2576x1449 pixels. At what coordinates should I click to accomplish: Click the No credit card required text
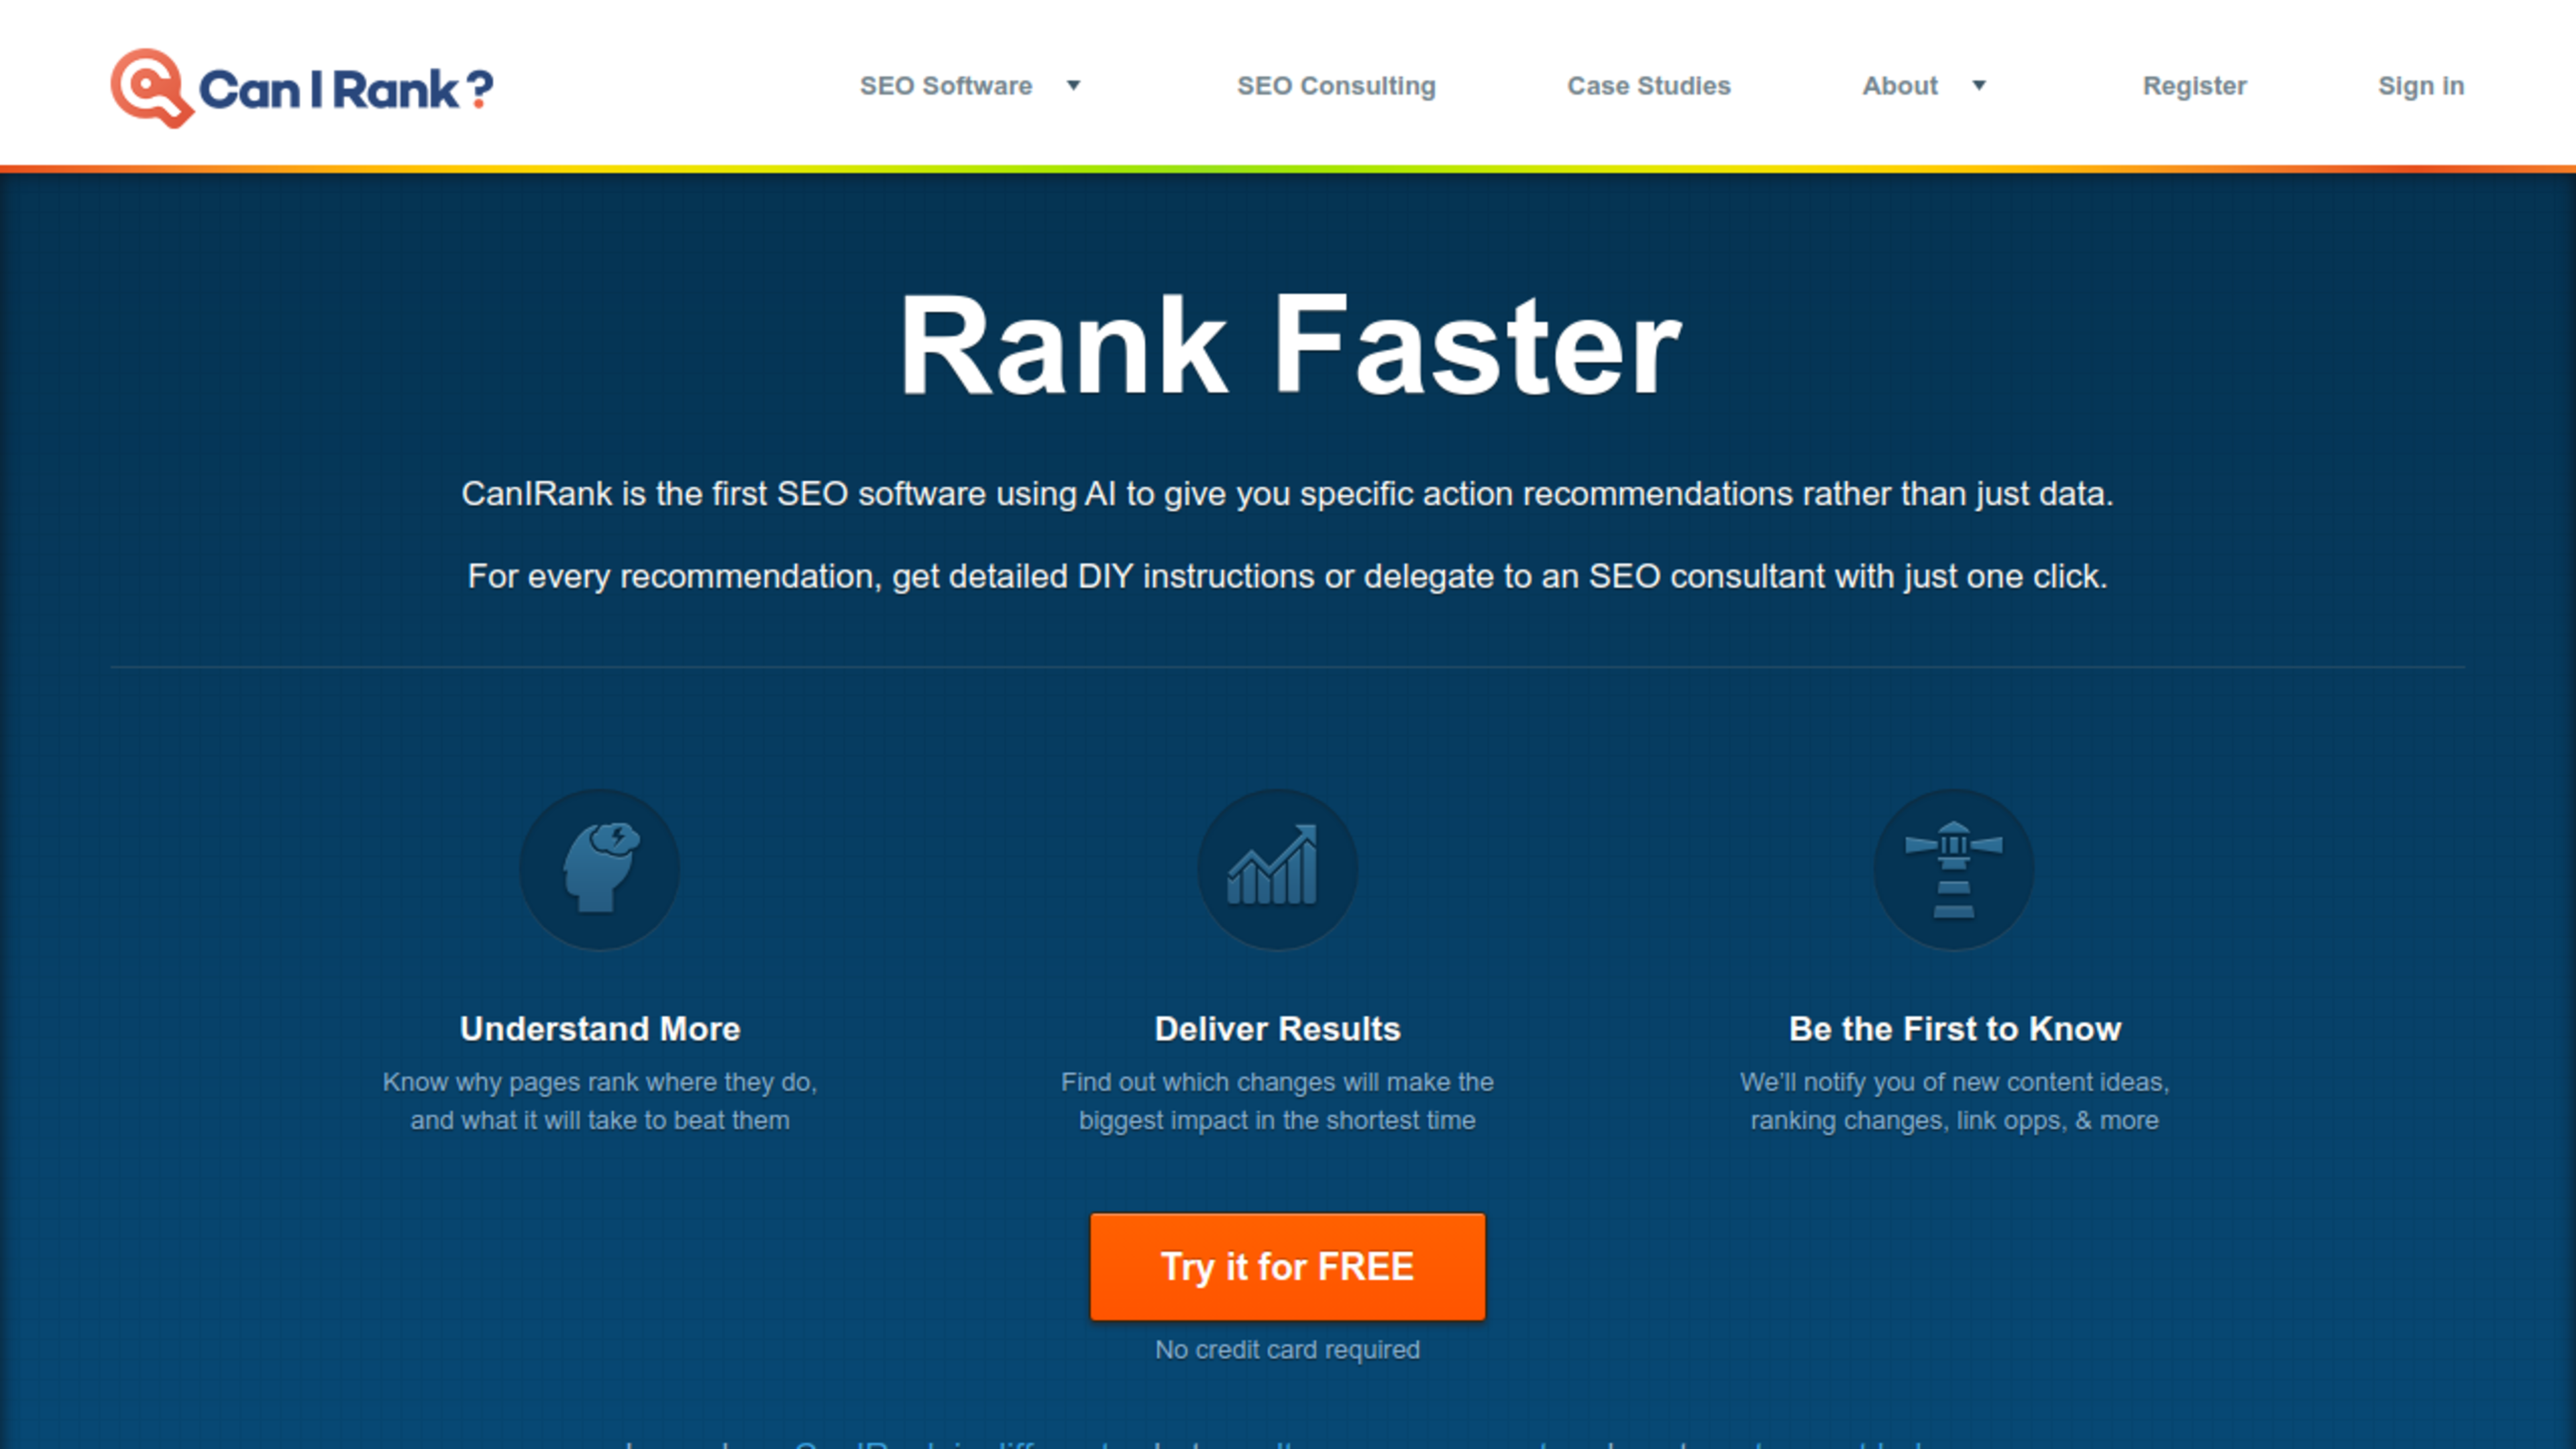click(1287, 1350)
